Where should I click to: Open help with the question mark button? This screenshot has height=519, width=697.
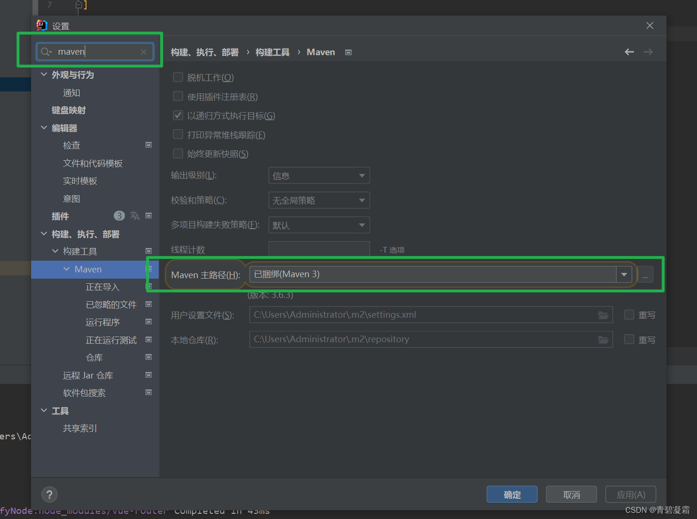[49, 494]
